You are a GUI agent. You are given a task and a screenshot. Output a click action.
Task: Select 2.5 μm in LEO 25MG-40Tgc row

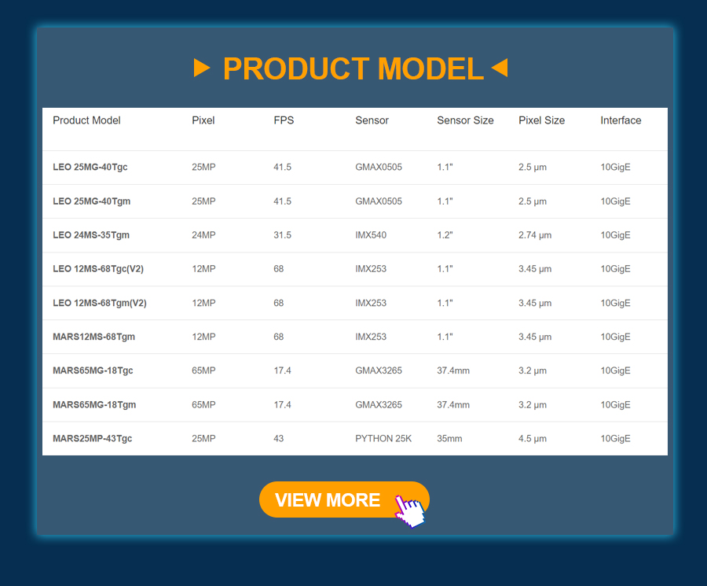pyautogui.click(x=533, y=167)
